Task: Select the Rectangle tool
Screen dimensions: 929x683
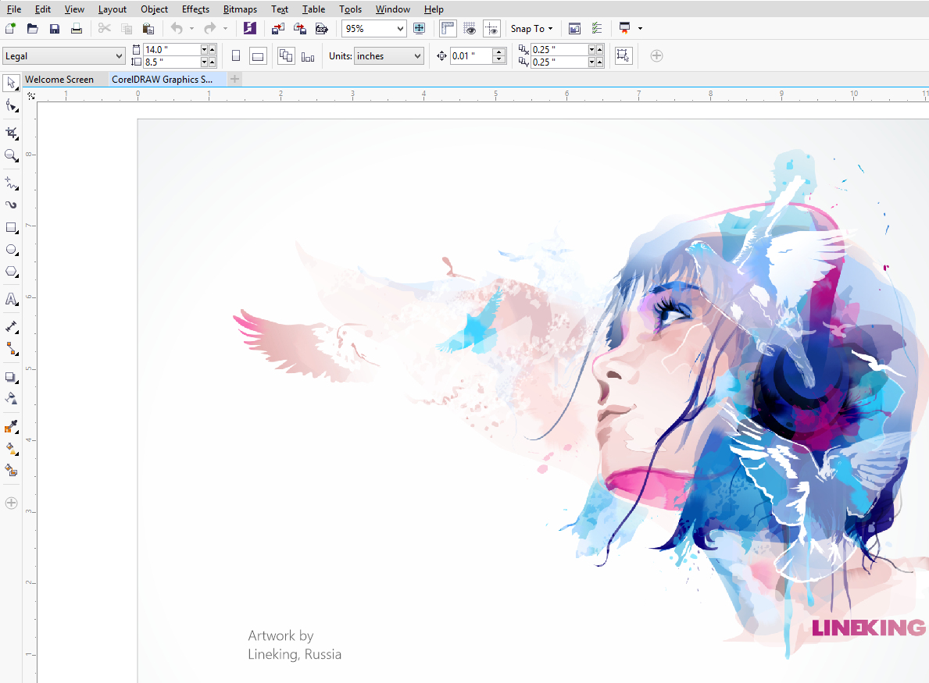Action: point(11,228)
